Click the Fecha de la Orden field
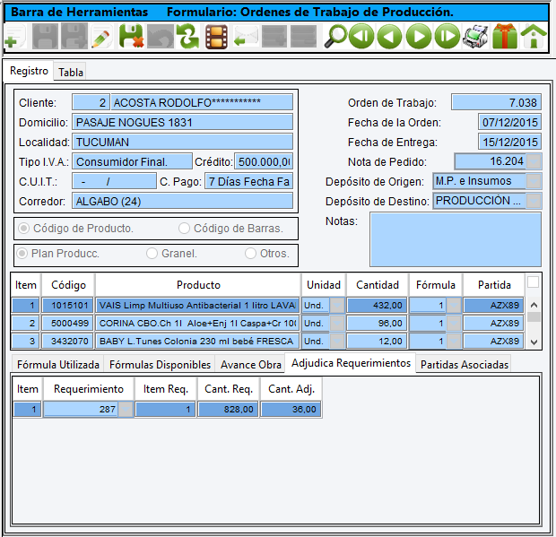The width and height of the screenshot is (556, 537). coord(509,122)
